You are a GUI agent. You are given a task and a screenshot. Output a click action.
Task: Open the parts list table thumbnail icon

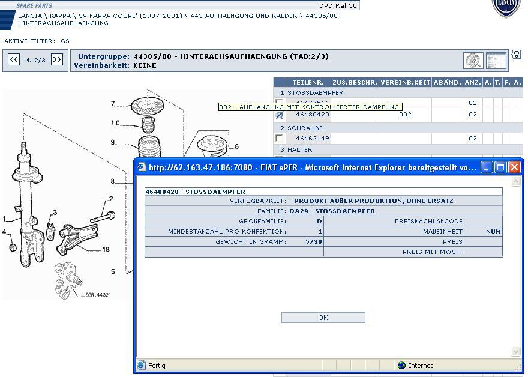tap(496, 61)
